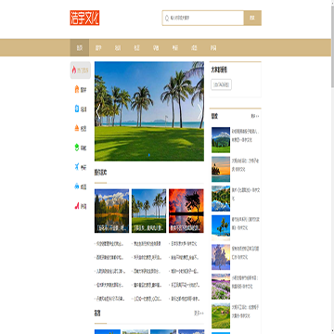The width and height of the screenshot is (334, 334).
Task: Show previous slide with left carousel arrow
Action: (x=98, y=111)
